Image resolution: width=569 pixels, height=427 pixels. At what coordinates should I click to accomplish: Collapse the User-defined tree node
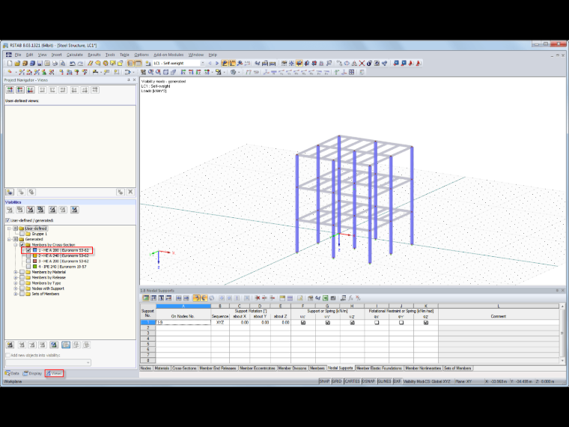tap(10, 228)
